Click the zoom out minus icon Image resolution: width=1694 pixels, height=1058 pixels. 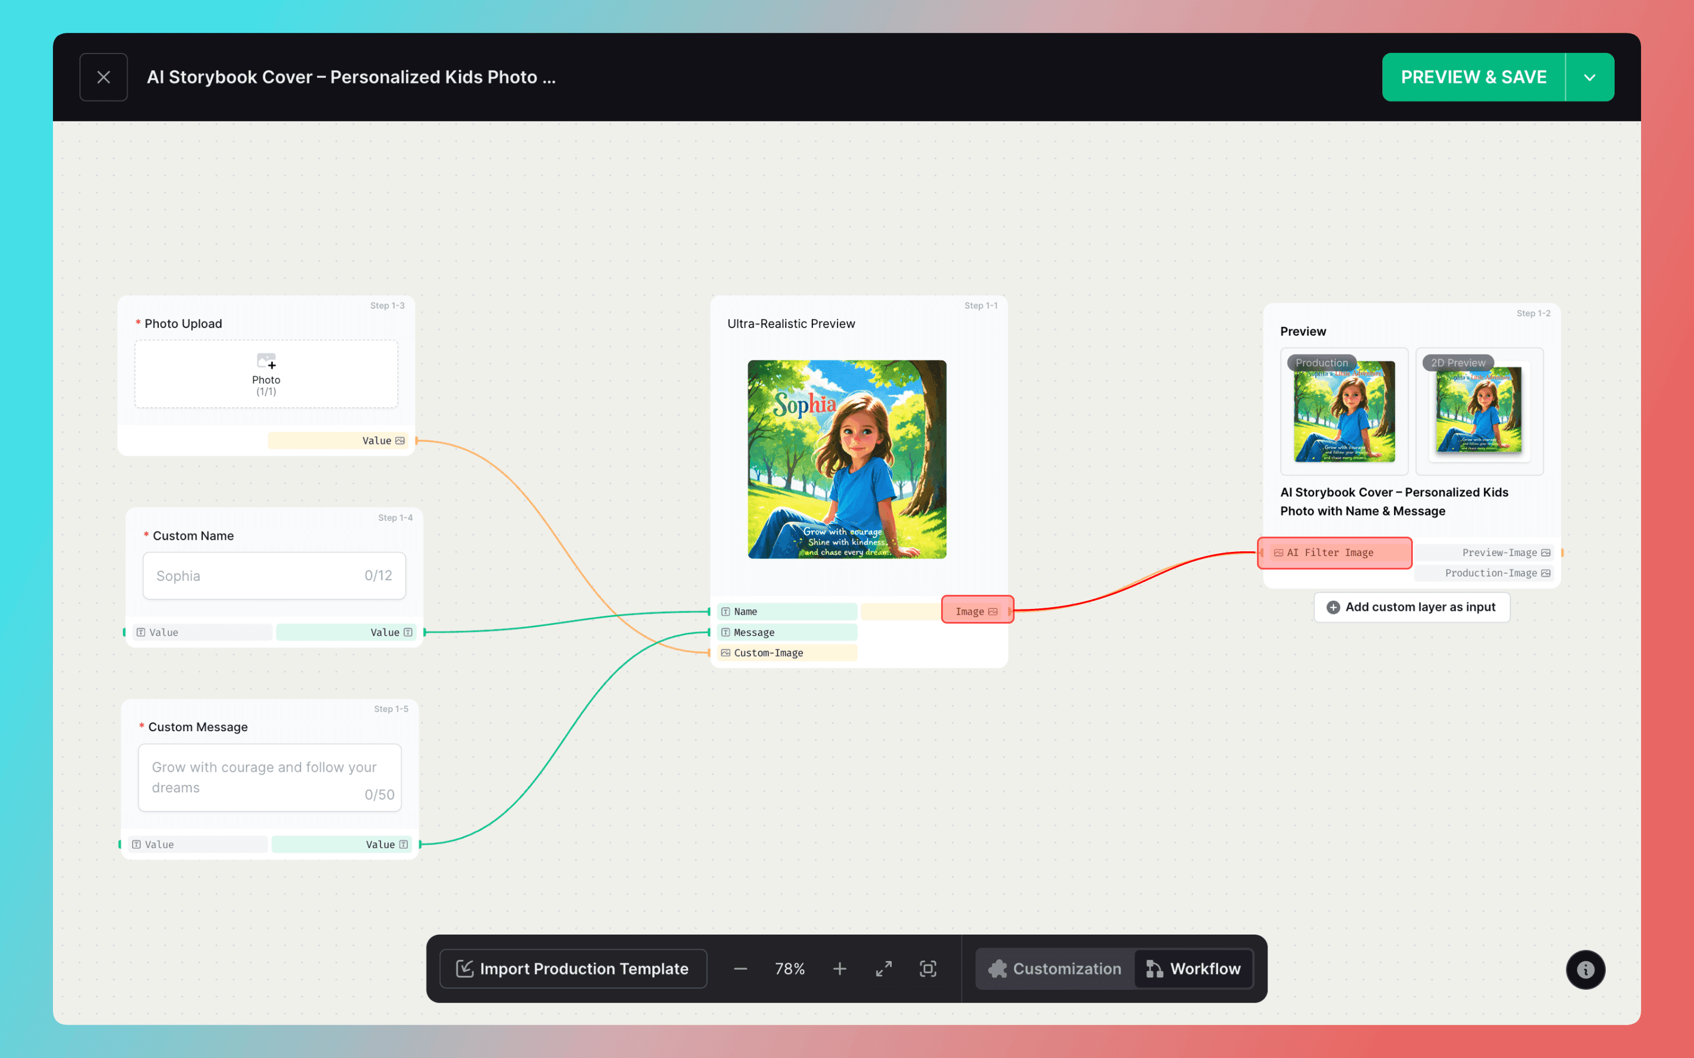pos(740,969)
